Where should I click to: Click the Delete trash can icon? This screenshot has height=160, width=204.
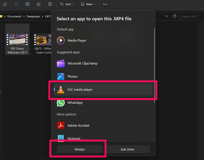(50, 4)
